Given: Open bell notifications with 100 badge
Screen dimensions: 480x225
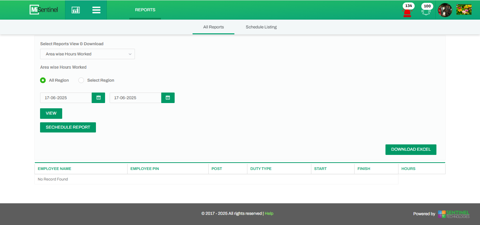Looking at the screenshot, I should click(426, 11).
